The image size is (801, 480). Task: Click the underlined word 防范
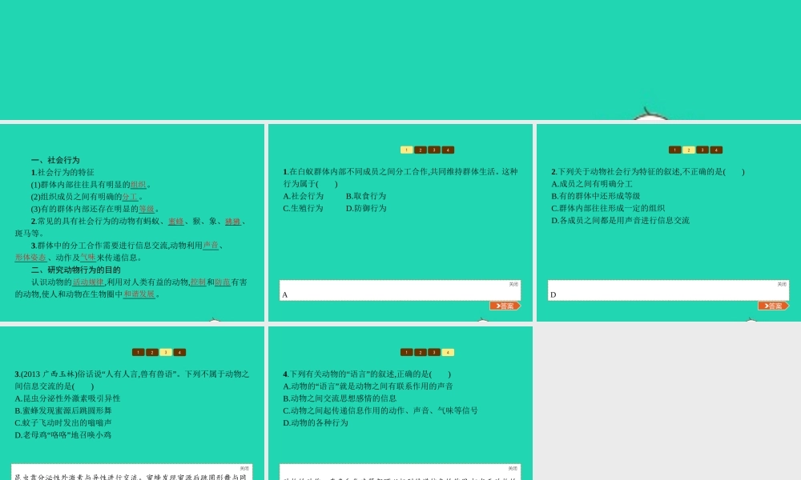tap(222, 282)
